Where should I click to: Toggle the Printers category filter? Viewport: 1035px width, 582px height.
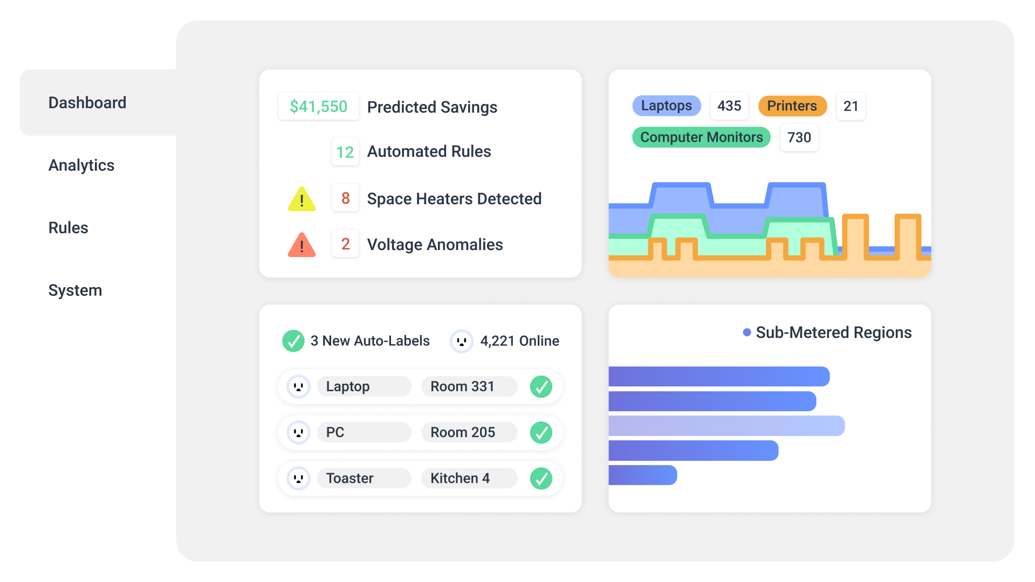[792, 106]
